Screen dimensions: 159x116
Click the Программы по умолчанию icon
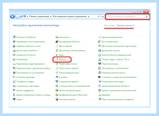(14, 73)
